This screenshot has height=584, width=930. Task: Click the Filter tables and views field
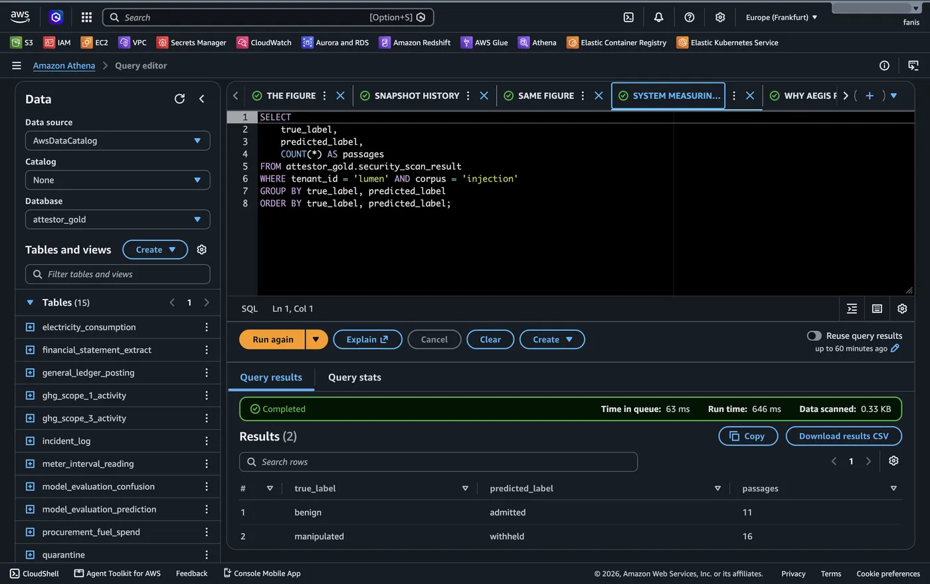118,274
